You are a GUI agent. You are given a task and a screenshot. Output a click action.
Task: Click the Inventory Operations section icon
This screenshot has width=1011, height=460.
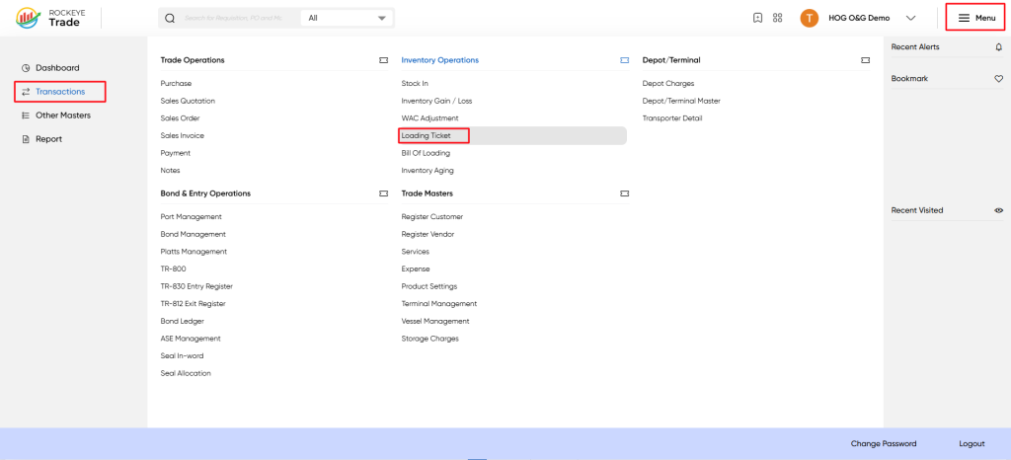[x=624, y=60]
